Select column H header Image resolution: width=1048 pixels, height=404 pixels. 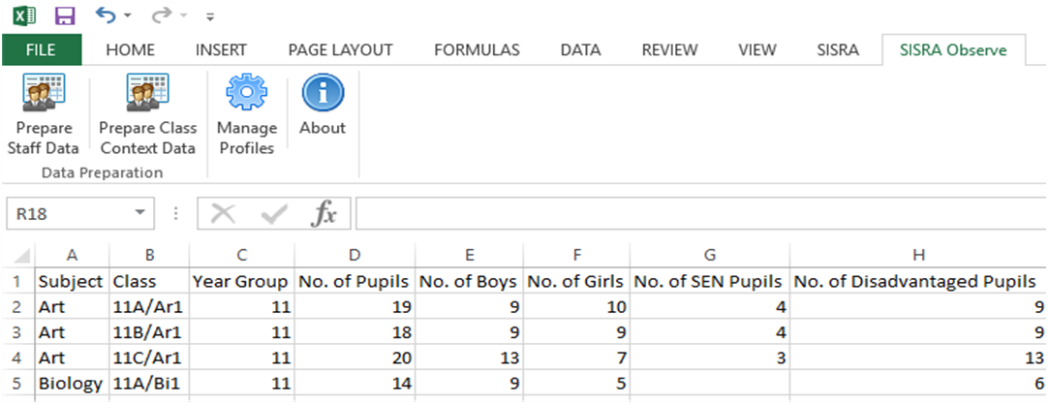(918, 256)
